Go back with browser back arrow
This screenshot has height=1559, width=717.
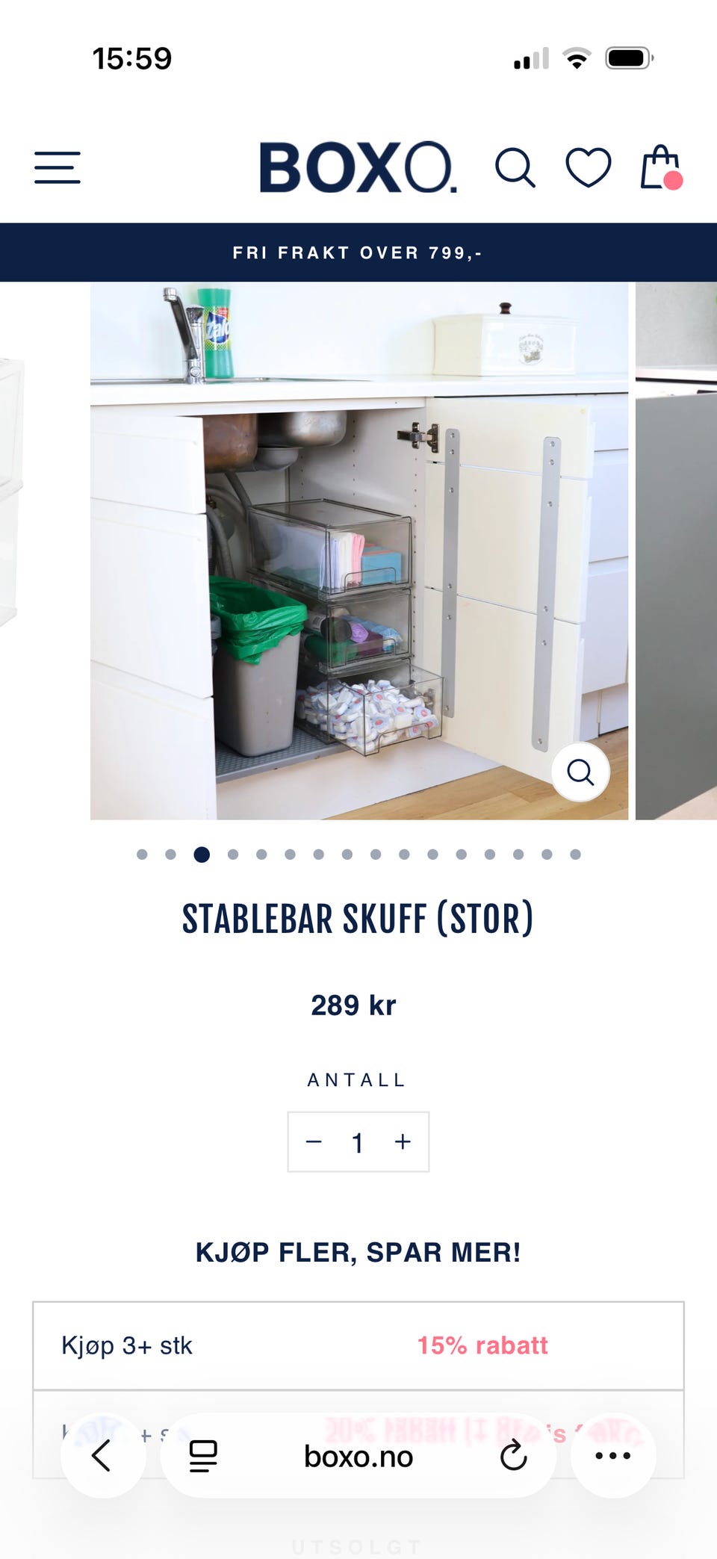click(102, 1455)
